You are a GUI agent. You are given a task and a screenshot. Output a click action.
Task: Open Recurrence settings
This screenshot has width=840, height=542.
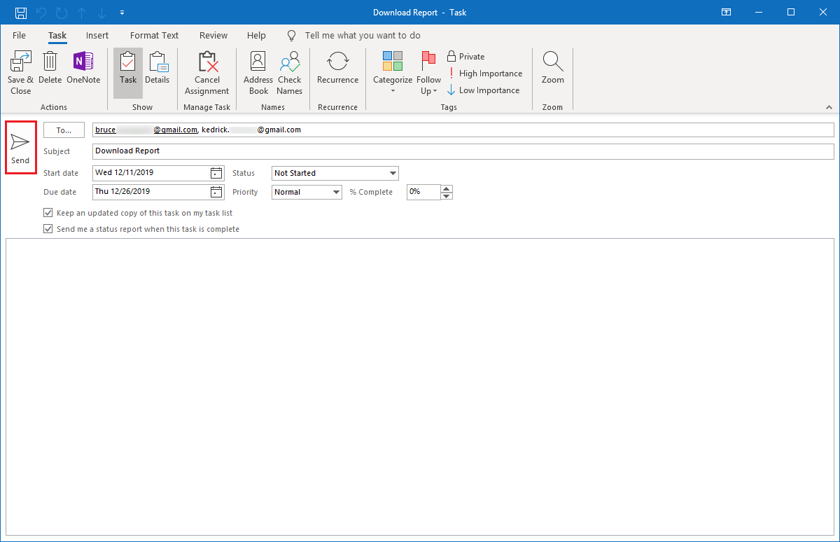click(x=337, y=69)
